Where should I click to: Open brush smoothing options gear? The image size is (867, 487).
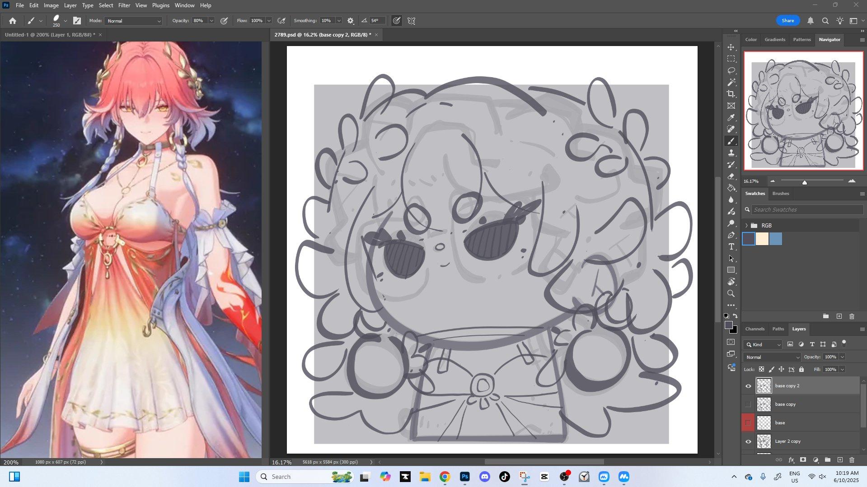coord(351,21)
